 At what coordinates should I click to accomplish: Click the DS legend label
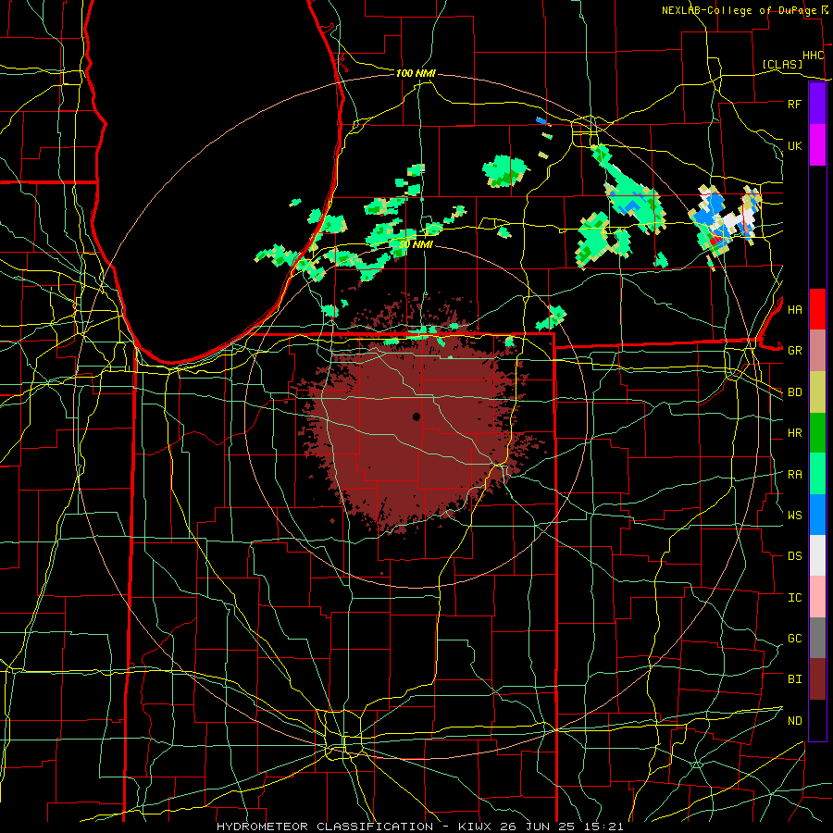(x=794, y=555)
